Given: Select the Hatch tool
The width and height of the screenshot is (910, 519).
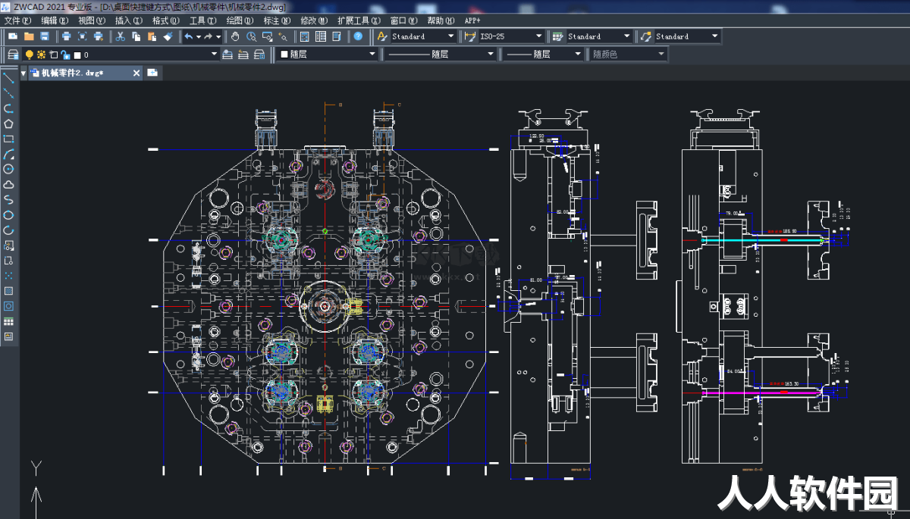Looking at the screenshot, I should 9,290.
